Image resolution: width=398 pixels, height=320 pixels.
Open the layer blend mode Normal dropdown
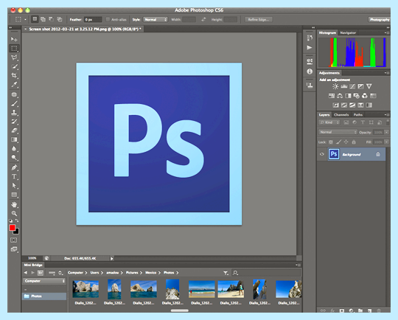[x=338, y=132]
